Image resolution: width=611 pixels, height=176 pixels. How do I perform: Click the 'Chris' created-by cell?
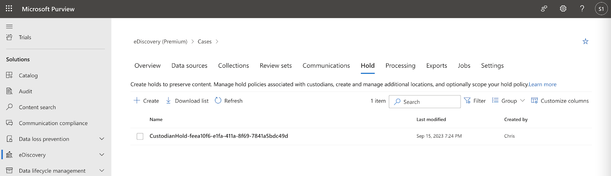(509, 136)
